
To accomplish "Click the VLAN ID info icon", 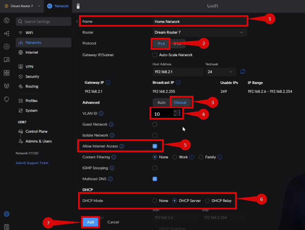I will tap(101, 113).
